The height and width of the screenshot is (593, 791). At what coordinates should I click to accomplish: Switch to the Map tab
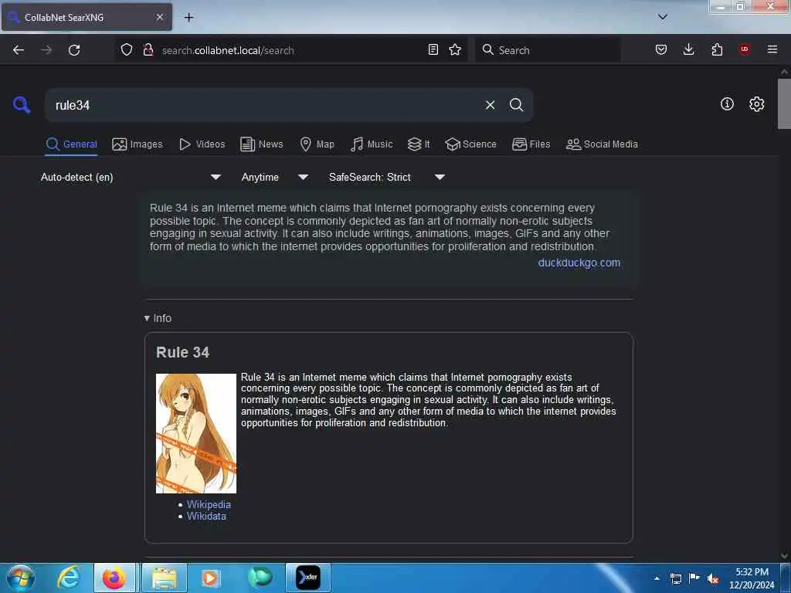(x=317, y=144)
